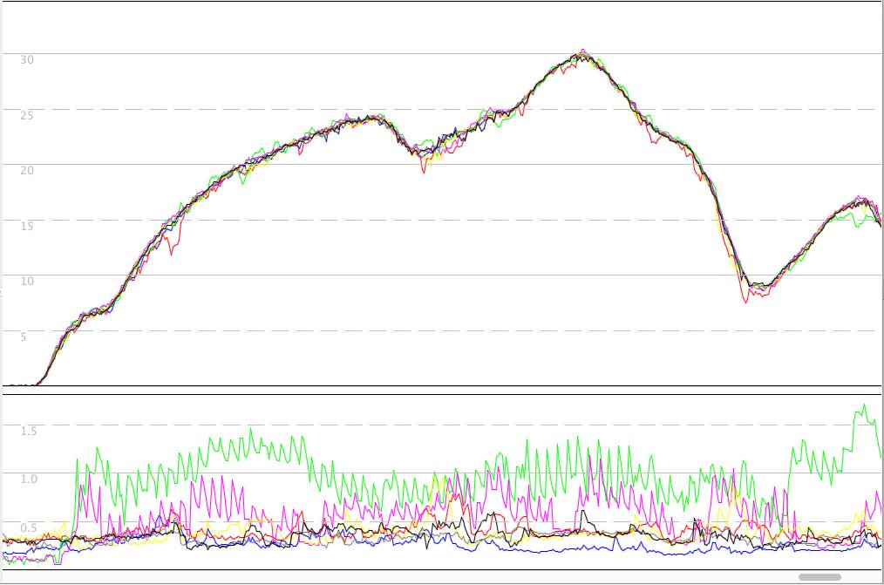Select the highest peak near 30 in upper chart
This screenshot has height=585, width=884.
(x=582, y=51)
